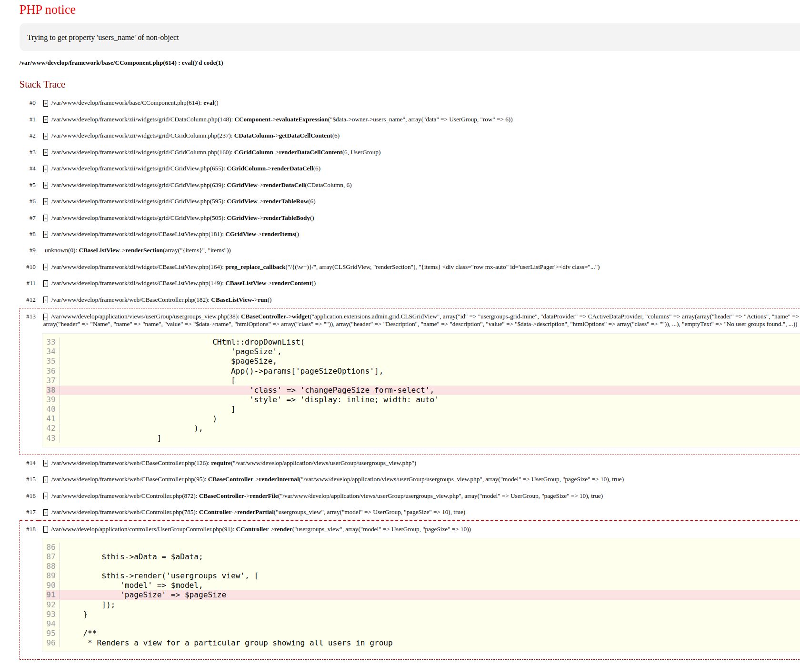Image resolution: width=800 pixels, height=664 pixels.
Task: Click highlighted line 91 'pageSize' code
Action: (173, 595)
